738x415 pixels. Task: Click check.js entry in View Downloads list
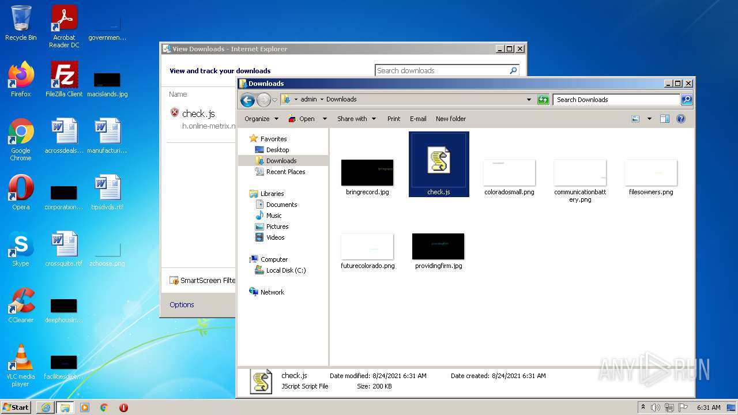point(199,114)
